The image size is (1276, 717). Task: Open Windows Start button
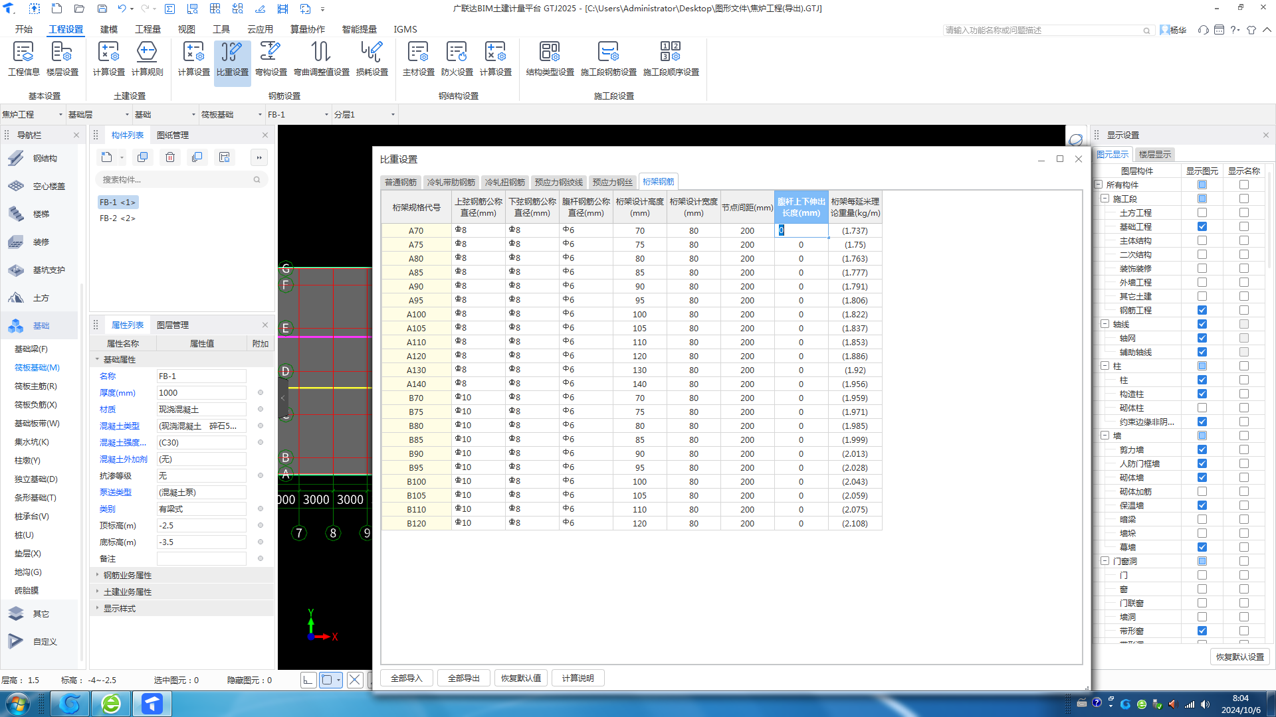[17, 704]
